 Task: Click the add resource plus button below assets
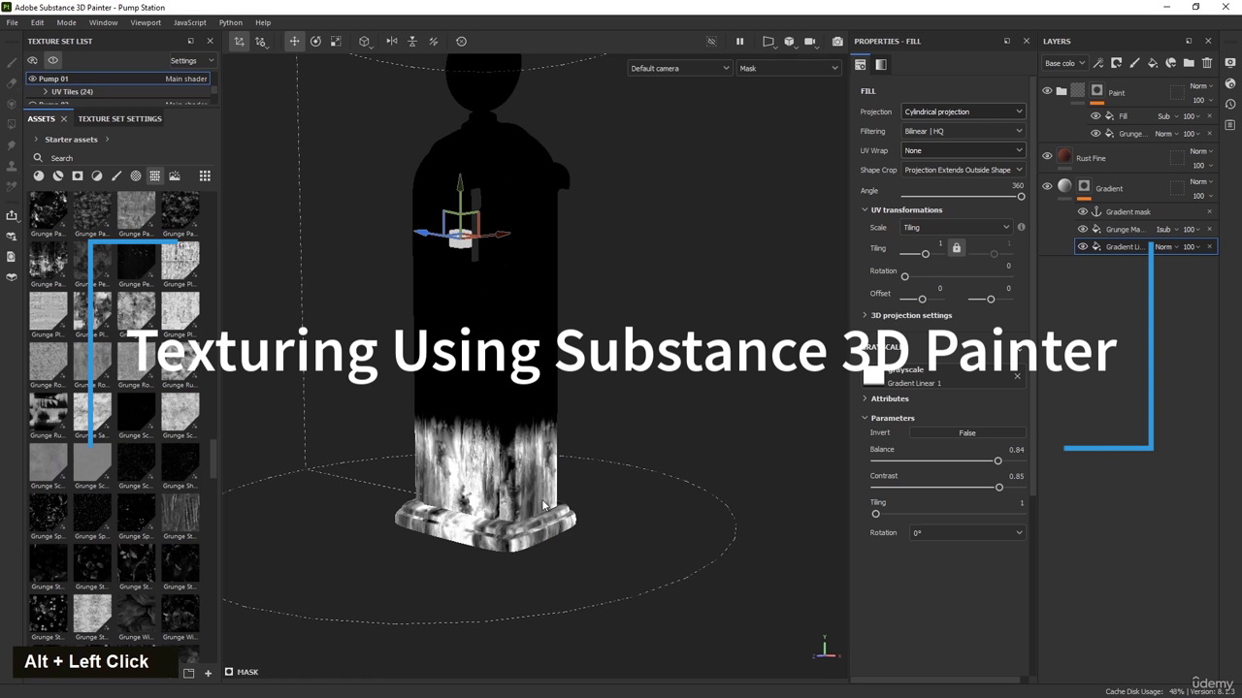tap(208, 673)
